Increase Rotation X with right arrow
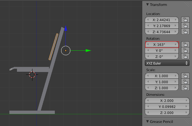The width and height of the screenshot is (192, 126). (x=176, y=45)
